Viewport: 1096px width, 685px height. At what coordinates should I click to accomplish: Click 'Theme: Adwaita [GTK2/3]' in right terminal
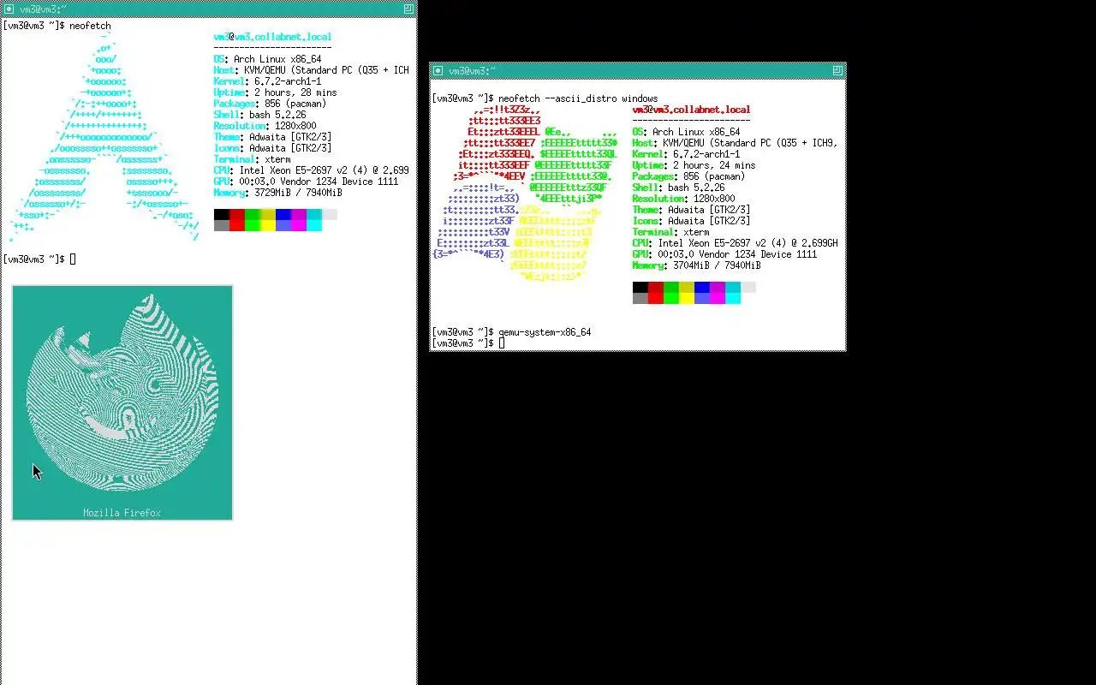pyautogui.click(x=692, y=210)
